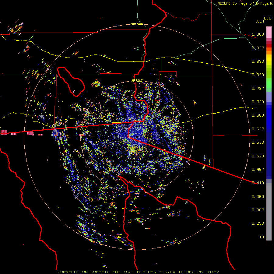The width and height of the screenshot is (274, 274).
Task: Click the DCC product label above legend
Action: pos(267,18)
